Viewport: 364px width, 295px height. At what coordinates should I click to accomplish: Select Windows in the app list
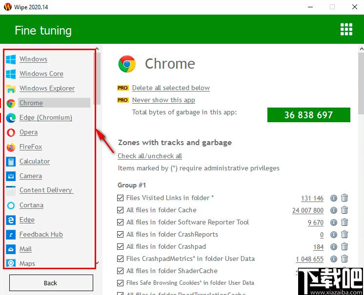click(x=33, y=59)
